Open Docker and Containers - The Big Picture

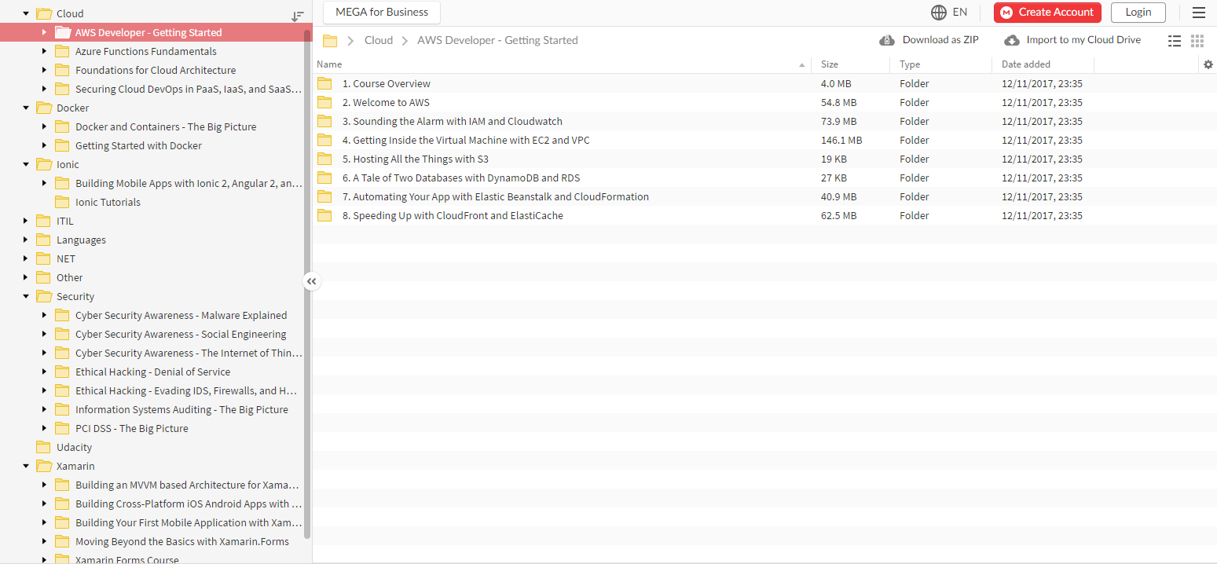(166, 126)
